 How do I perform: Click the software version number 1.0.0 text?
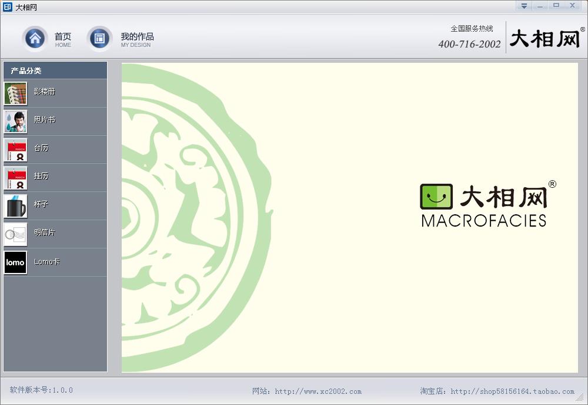(x=41, y=390)
